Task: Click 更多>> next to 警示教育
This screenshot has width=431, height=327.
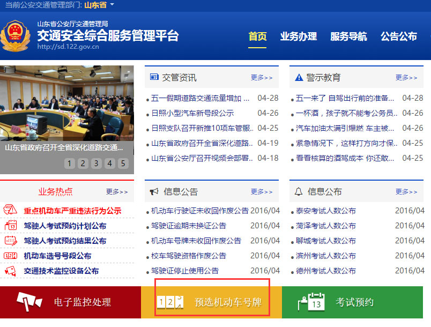Action: point(406,77)
